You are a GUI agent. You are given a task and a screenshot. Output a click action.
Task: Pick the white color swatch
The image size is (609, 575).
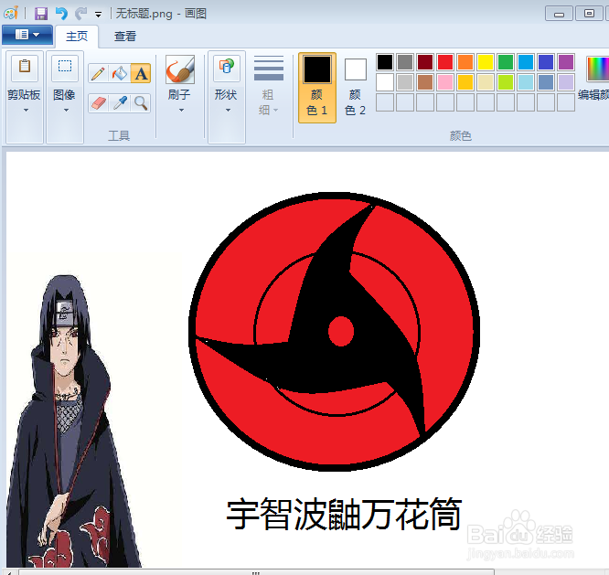[x=385, y=82]
